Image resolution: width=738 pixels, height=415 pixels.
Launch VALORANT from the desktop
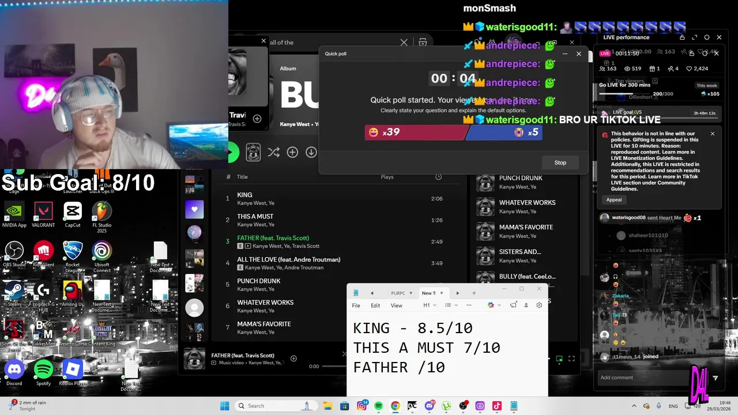(43, 214)
